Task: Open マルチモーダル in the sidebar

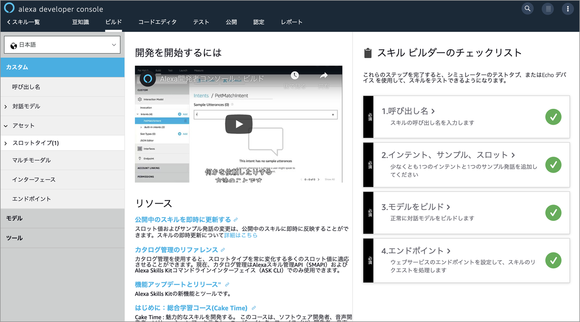Action: [62, 160]
